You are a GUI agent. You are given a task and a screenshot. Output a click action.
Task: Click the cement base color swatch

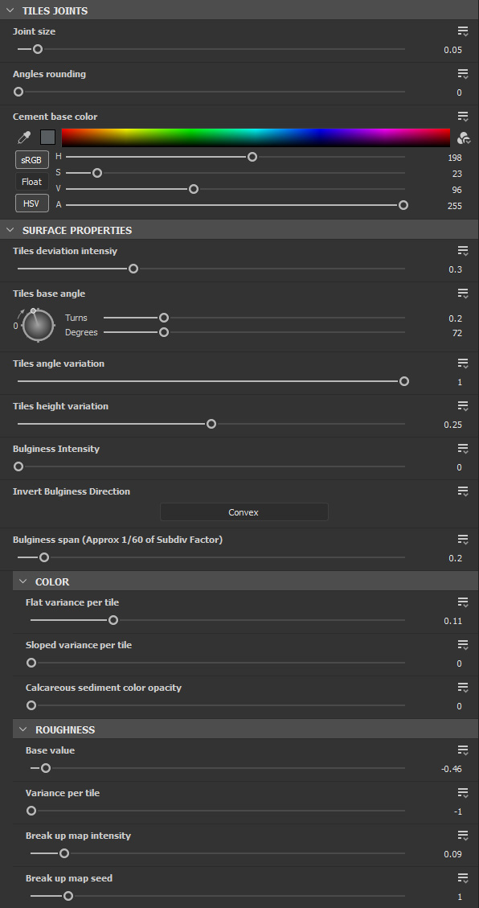point(47,138)
